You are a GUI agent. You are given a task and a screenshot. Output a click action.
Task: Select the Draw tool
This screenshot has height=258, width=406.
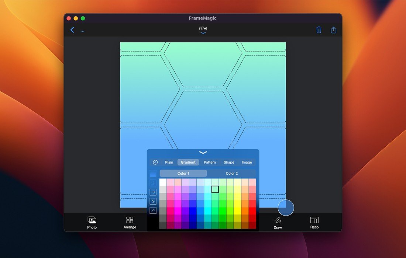tap(278, 223)
